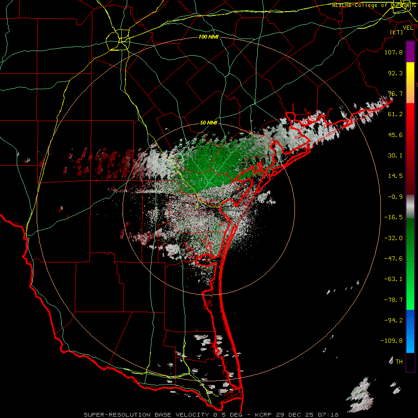The width and height of the screenshot is (418, 418).
Task: Click the 29 DEC 25 07:18 timestamp
Action: tap(307, 415)
